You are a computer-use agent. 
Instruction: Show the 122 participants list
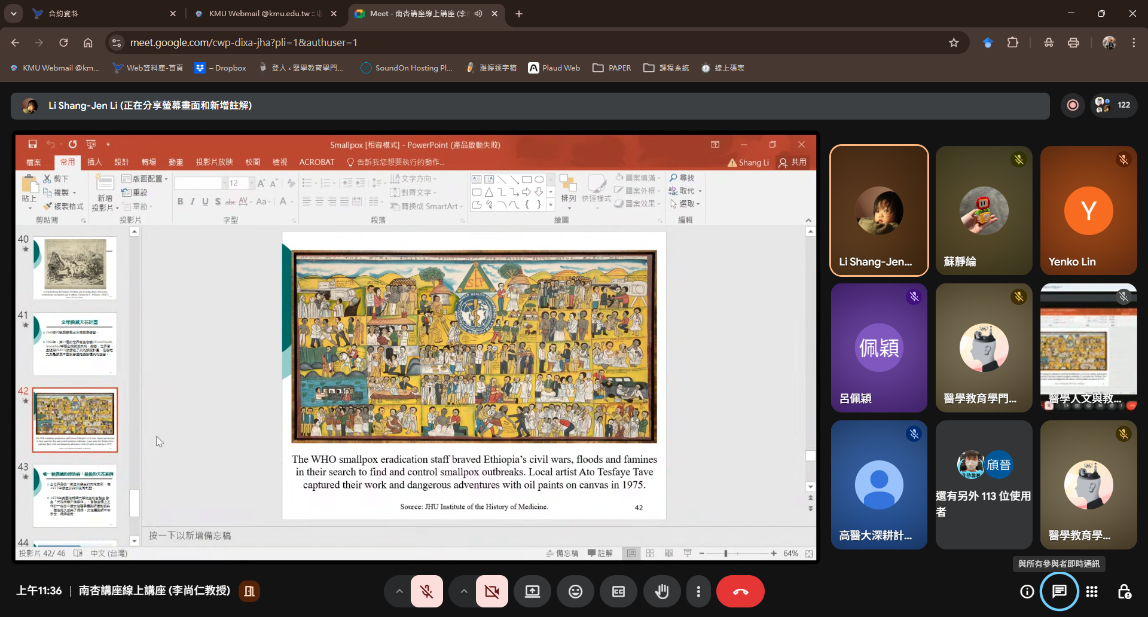coord(1114,105)
